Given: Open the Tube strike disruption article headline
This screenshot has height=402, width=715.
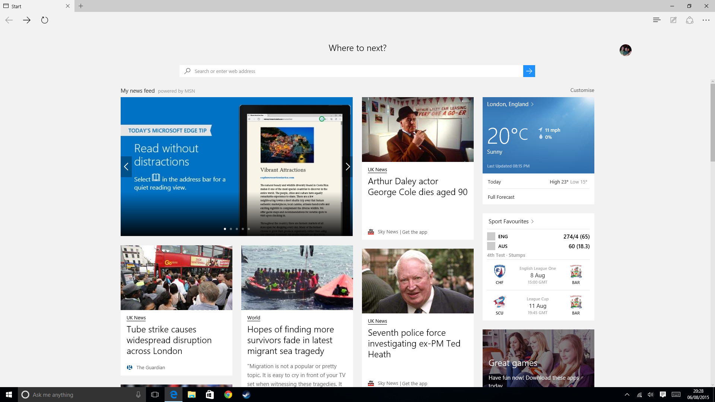Looking at the screenshot, I should point(169,340).
